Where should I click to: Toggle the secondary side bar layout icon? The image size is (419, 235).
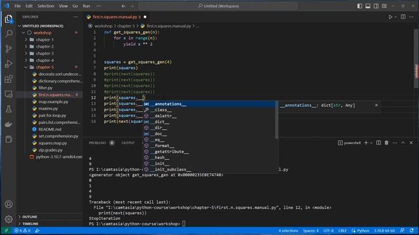click(x=376, y=6)
